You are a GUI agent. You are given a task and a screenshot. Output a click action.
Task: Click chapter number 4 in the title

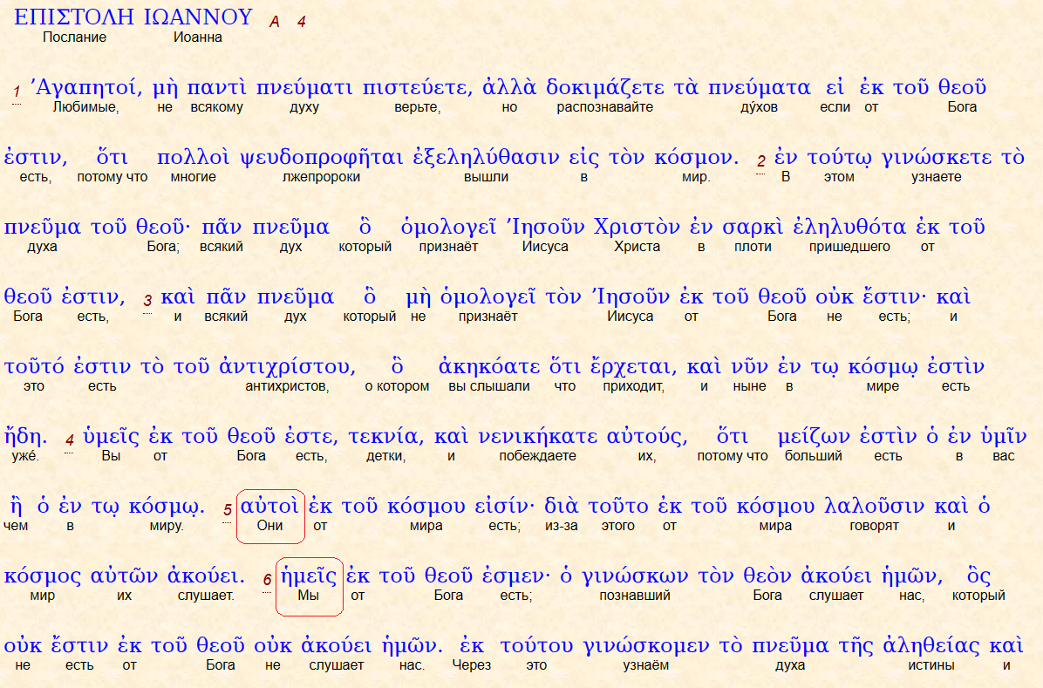pyautogui.click(x=301, y=23)
